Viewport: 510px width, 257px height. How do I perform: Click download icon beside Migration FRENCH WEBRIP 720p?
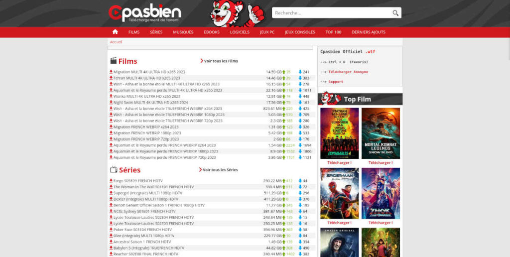click(x=111, y=139)
